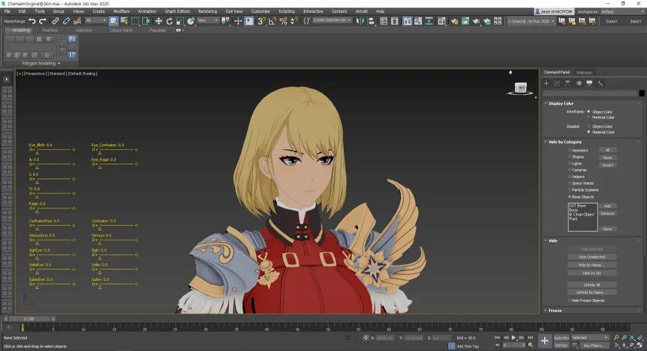Switch to the Freeform ribbon tab
This screenshot has width=647, height=351.
pyautogui.click(x=50, y=30)
